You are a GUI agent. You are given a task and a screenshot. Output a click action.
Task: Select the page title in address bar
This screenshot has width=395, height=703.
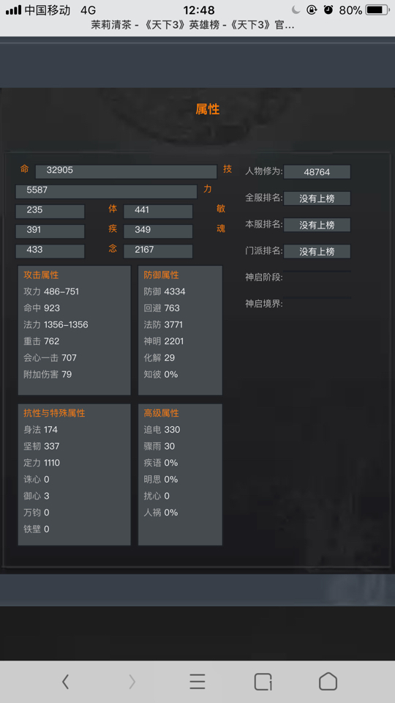click(x=192, y=25)
